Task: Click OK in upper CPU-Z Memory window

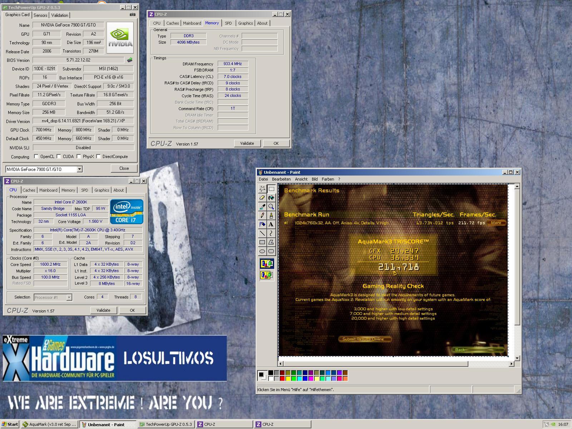Action: pos(276,143)
